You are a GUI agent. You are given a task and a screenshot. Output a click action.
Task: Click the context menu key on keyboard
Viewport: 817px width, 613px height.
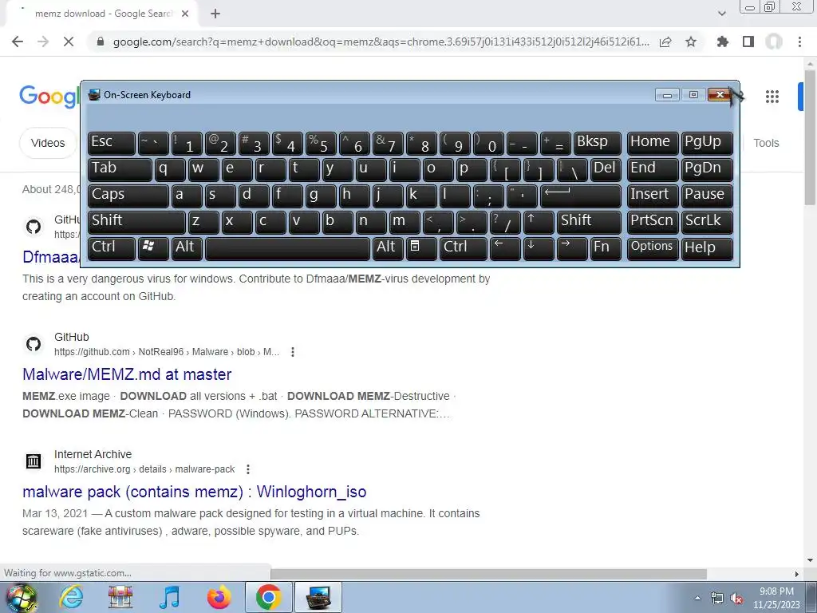tap(421, 248)
